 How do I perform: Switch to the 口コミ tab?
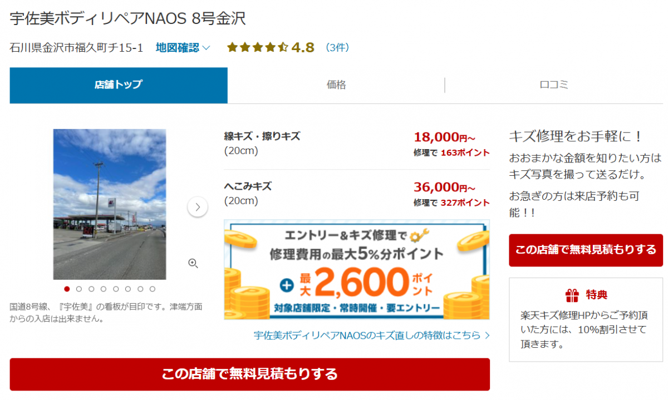pos(554,85)
